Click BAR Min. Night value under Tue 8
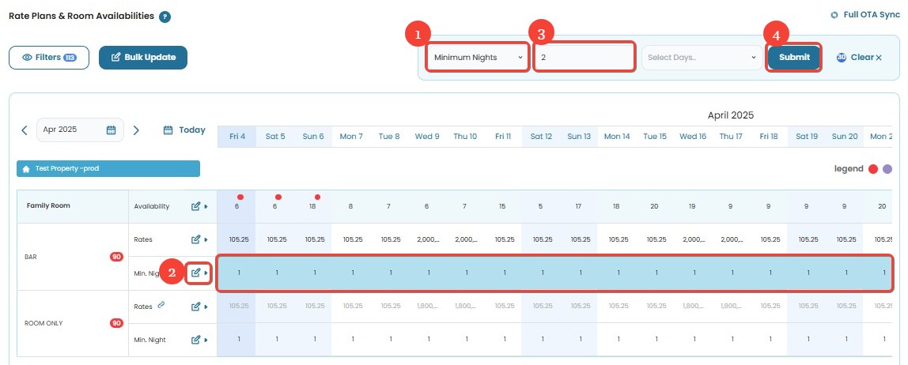Viewport: 908px width, 365px height. [390, 273]
